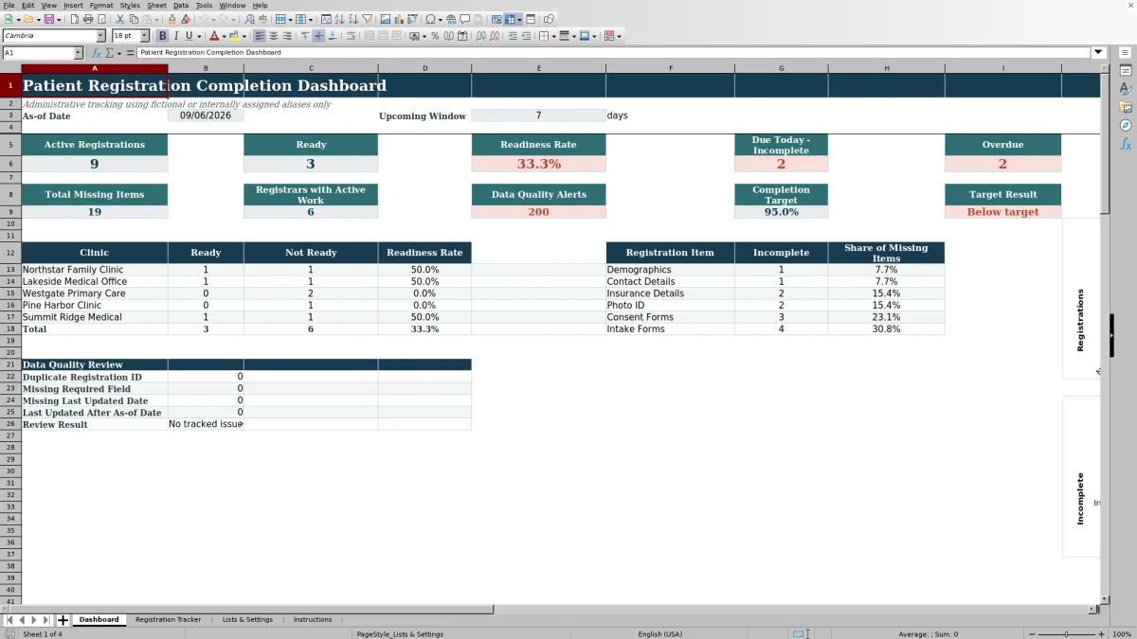The width and height of the screenshot is (1137, 639).
Task: Click PageStyle_Lists & Settings in status bar
Action: tap(400, 633)
